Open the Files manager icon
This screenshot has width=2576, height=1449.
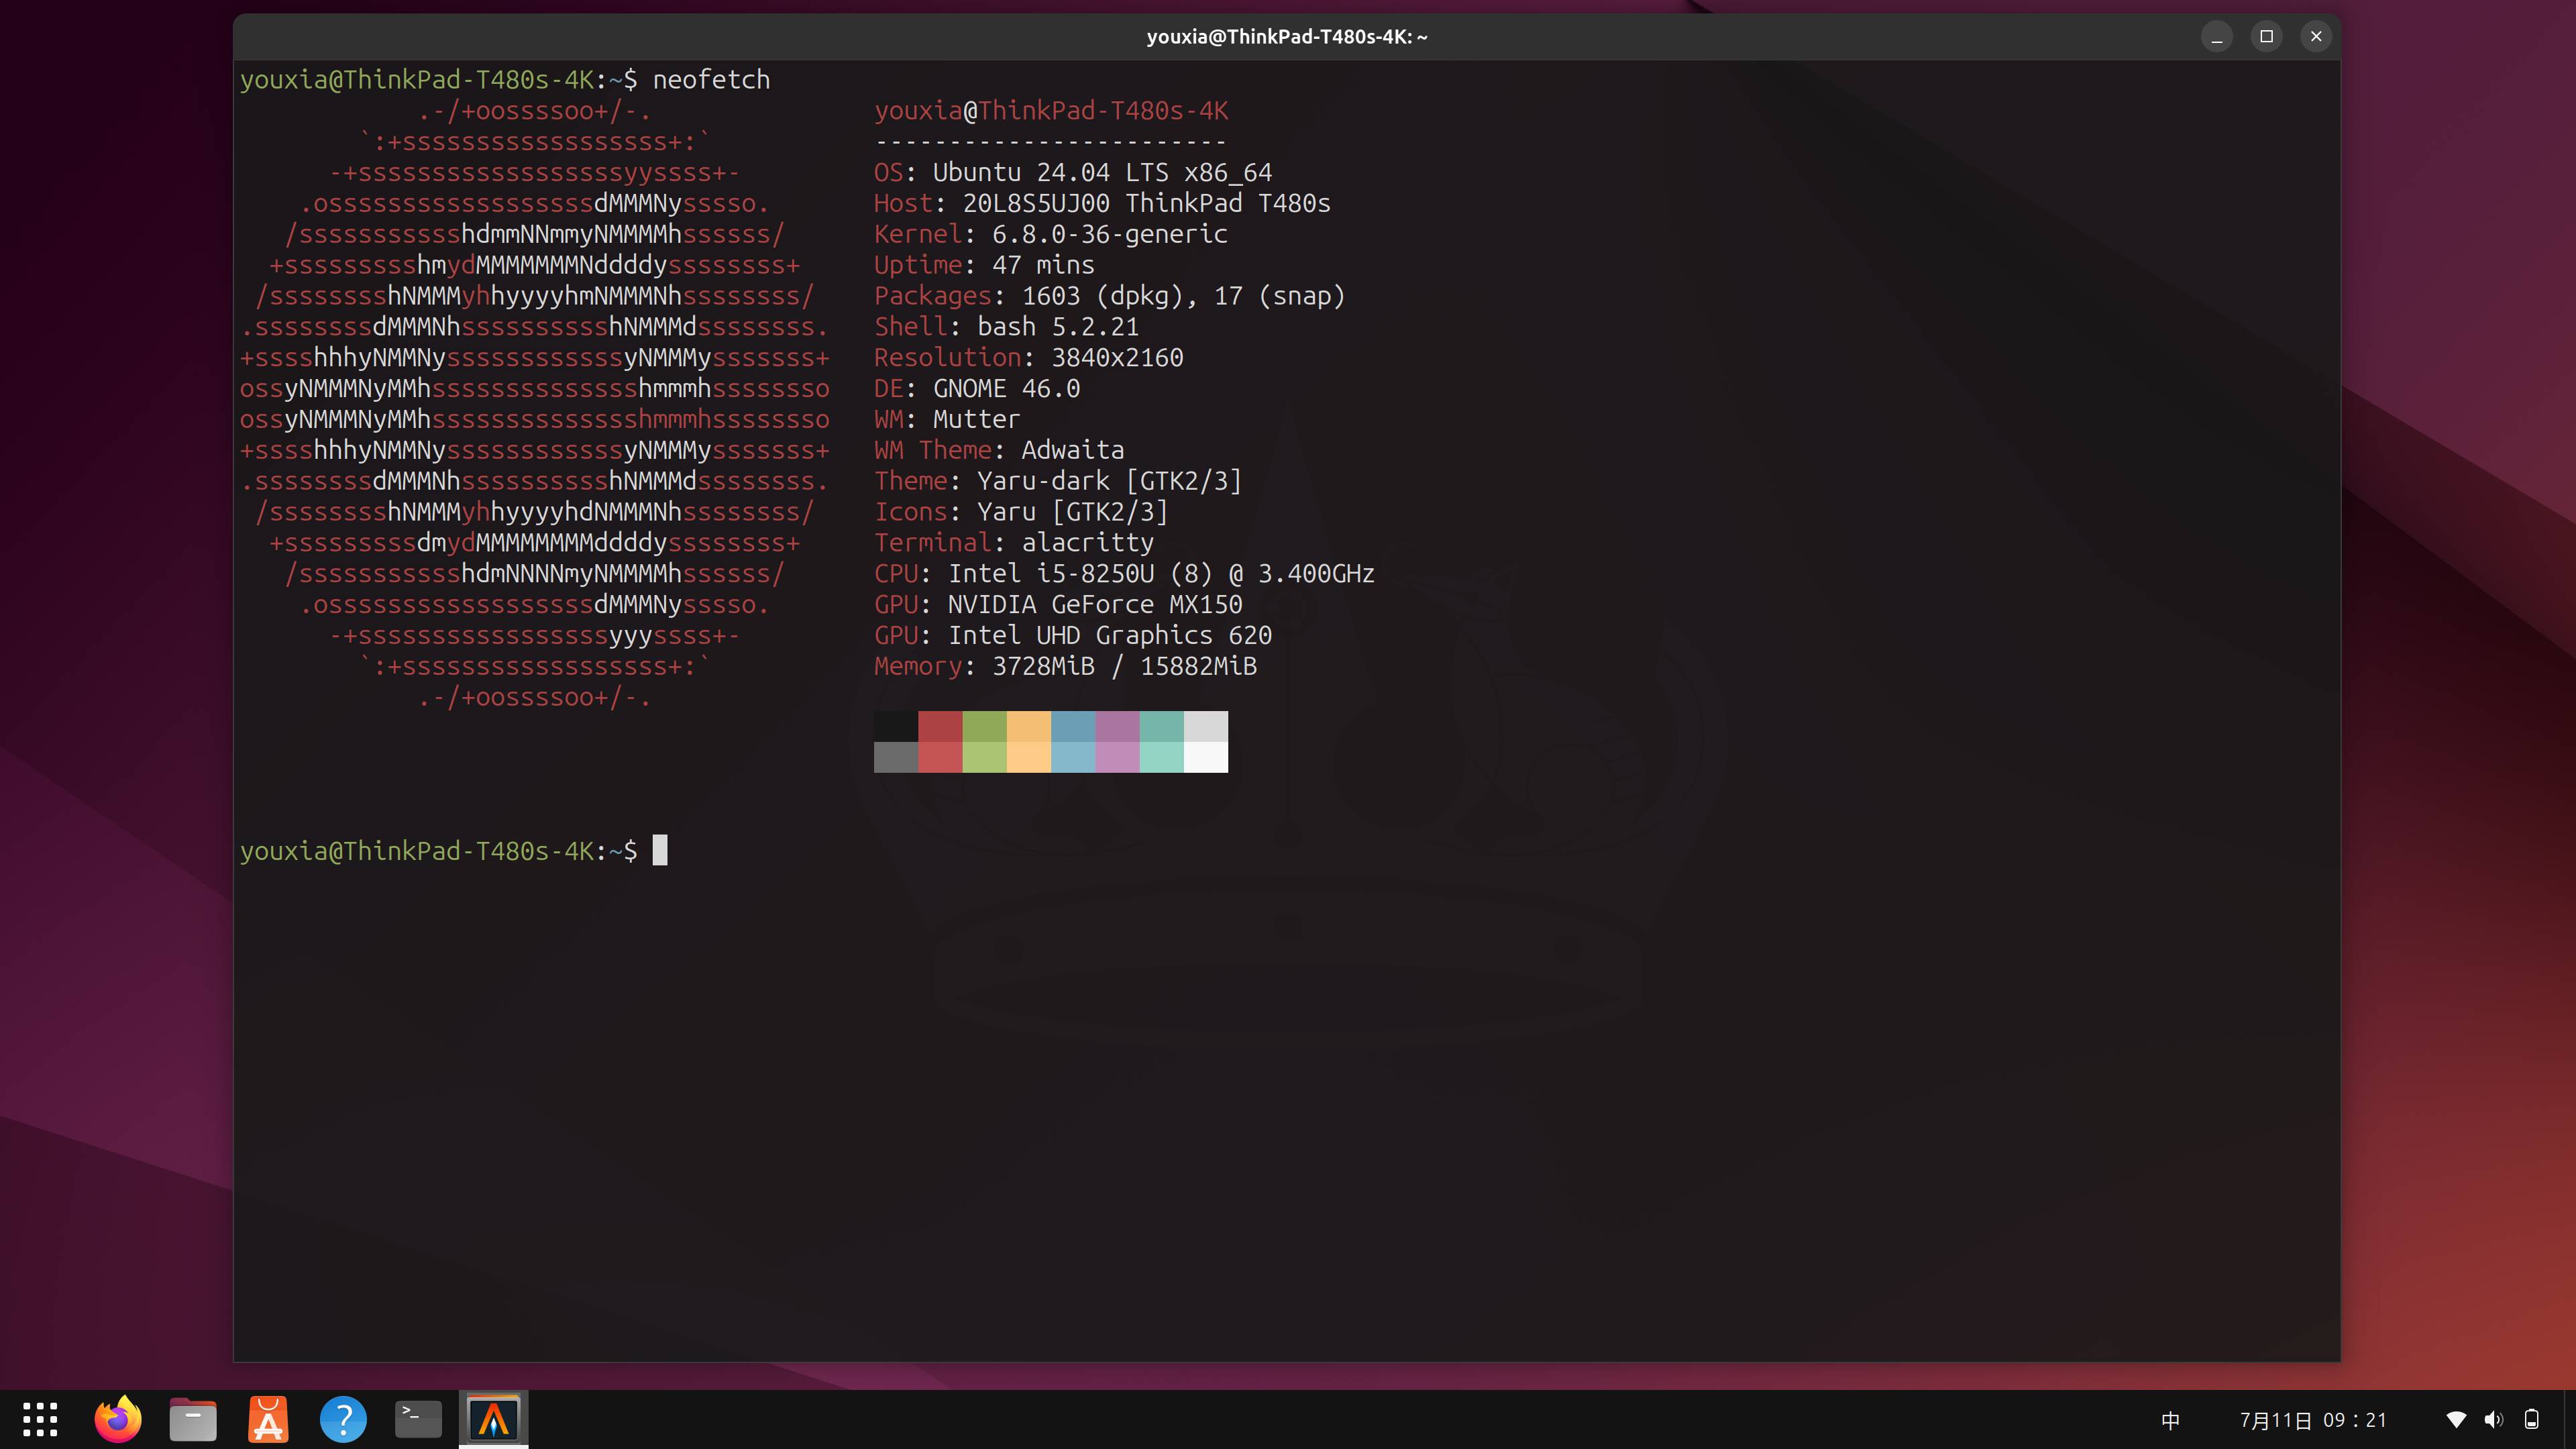[x=193, y=1419]
